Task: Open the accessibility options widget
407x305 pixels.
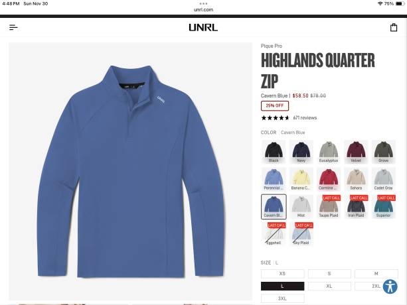Action: click(x=390, y=286)
